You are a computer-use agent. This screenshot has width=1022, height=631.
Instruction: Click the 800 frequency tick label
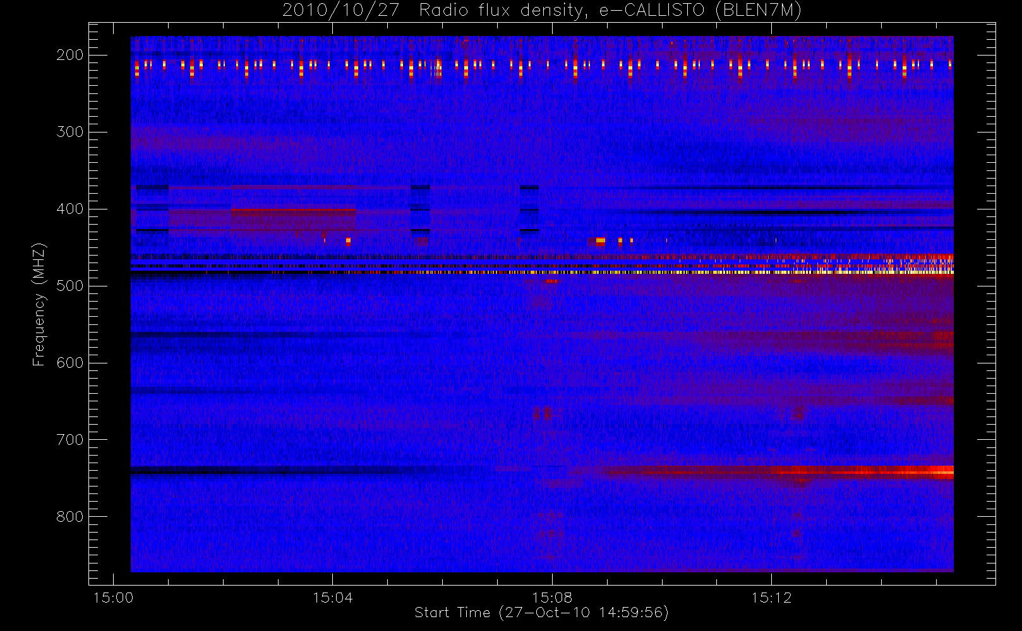[x=69, y=517]
